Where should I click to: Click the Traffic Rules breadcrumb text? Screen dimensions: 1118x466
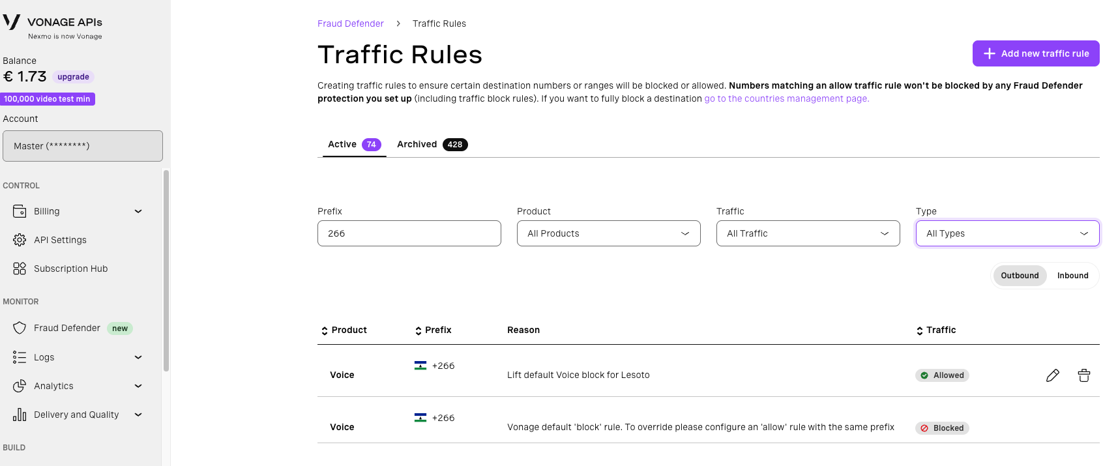(x=439, y=23)
